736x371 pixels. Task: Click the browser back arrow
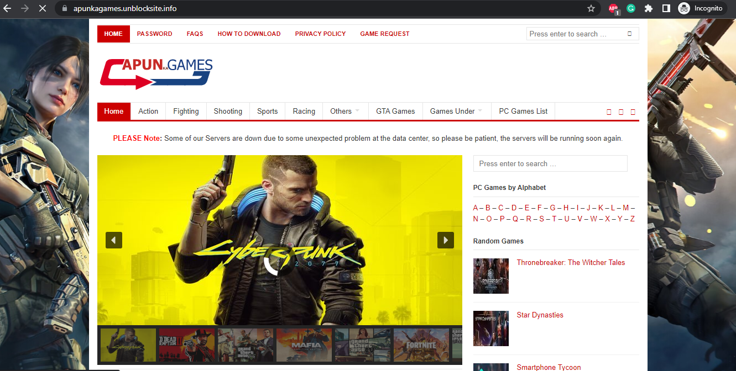pos(8,8)
